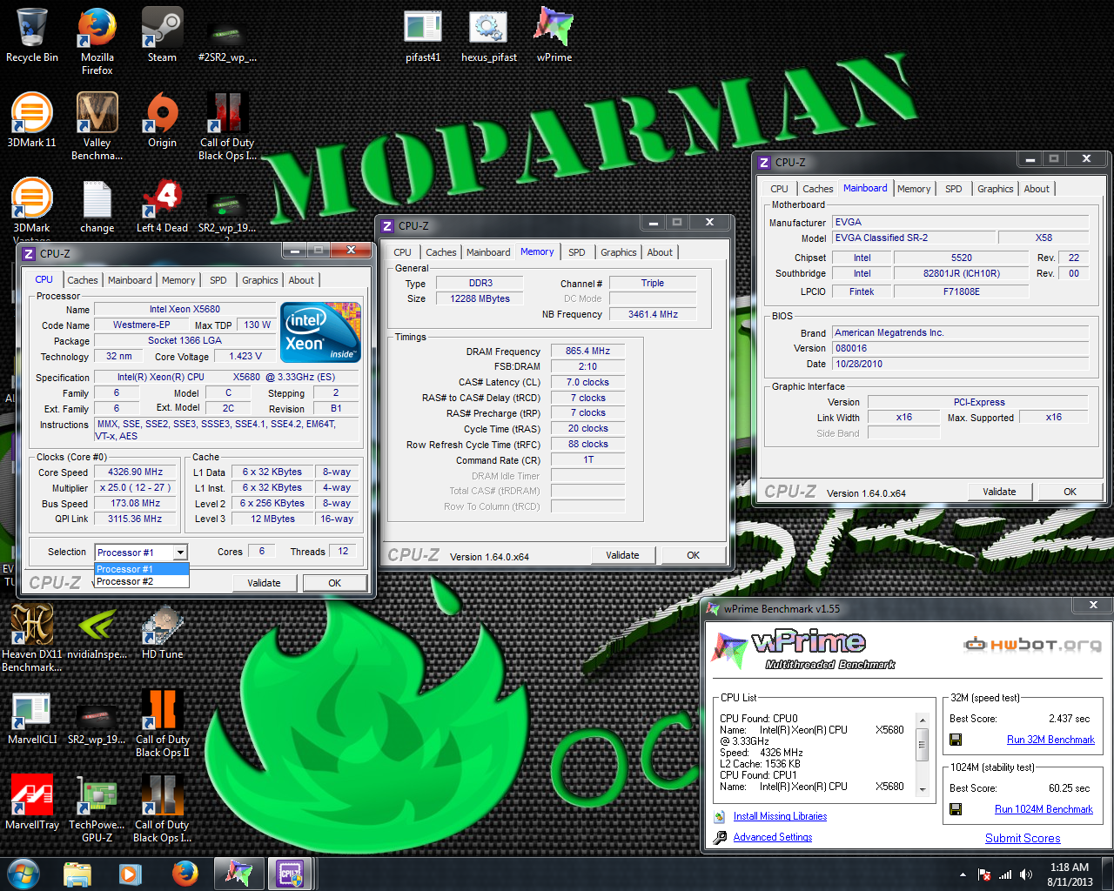Open the hexus_pifast desktop icon
This screenshot has width=1114, height=891.
click(488, 35)
